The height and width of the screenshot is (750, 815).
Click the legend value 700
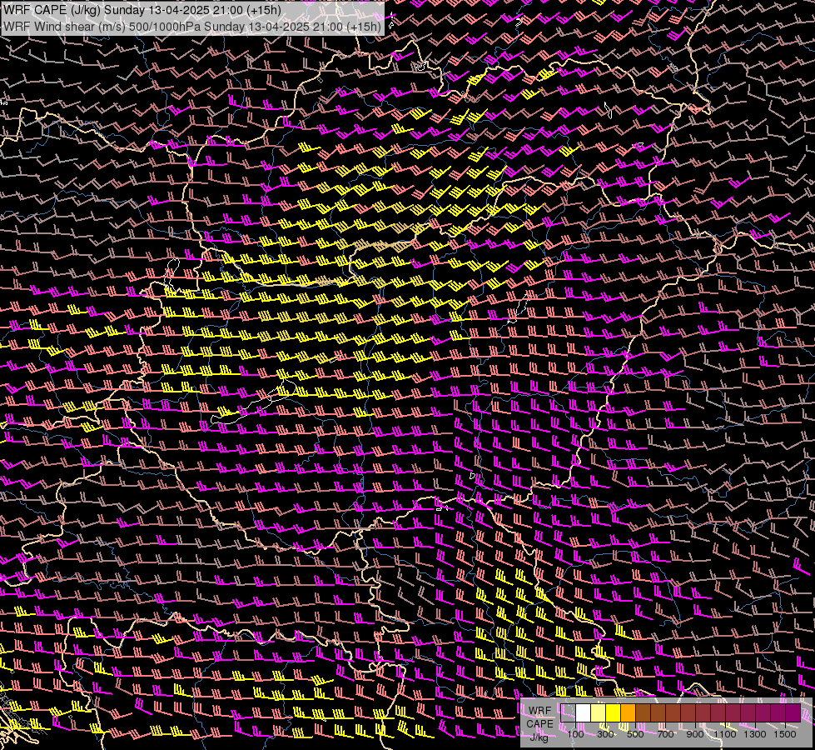[665, 734]
